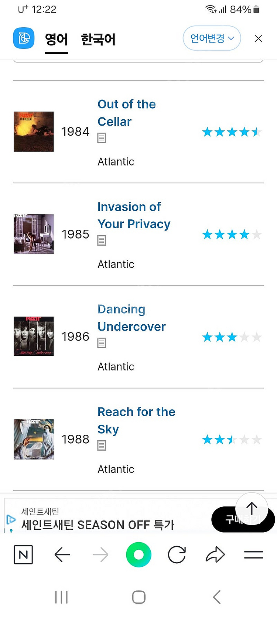Click the star rating for Invasion of Your Privacy
The width and height of the screenshot is (277, 618).
pyautogui.click(x=232, y=234)
